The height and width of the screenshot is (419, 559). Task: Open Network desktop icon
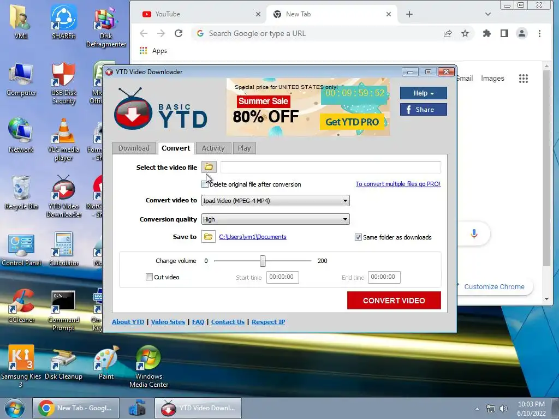[x=21, y=135]
